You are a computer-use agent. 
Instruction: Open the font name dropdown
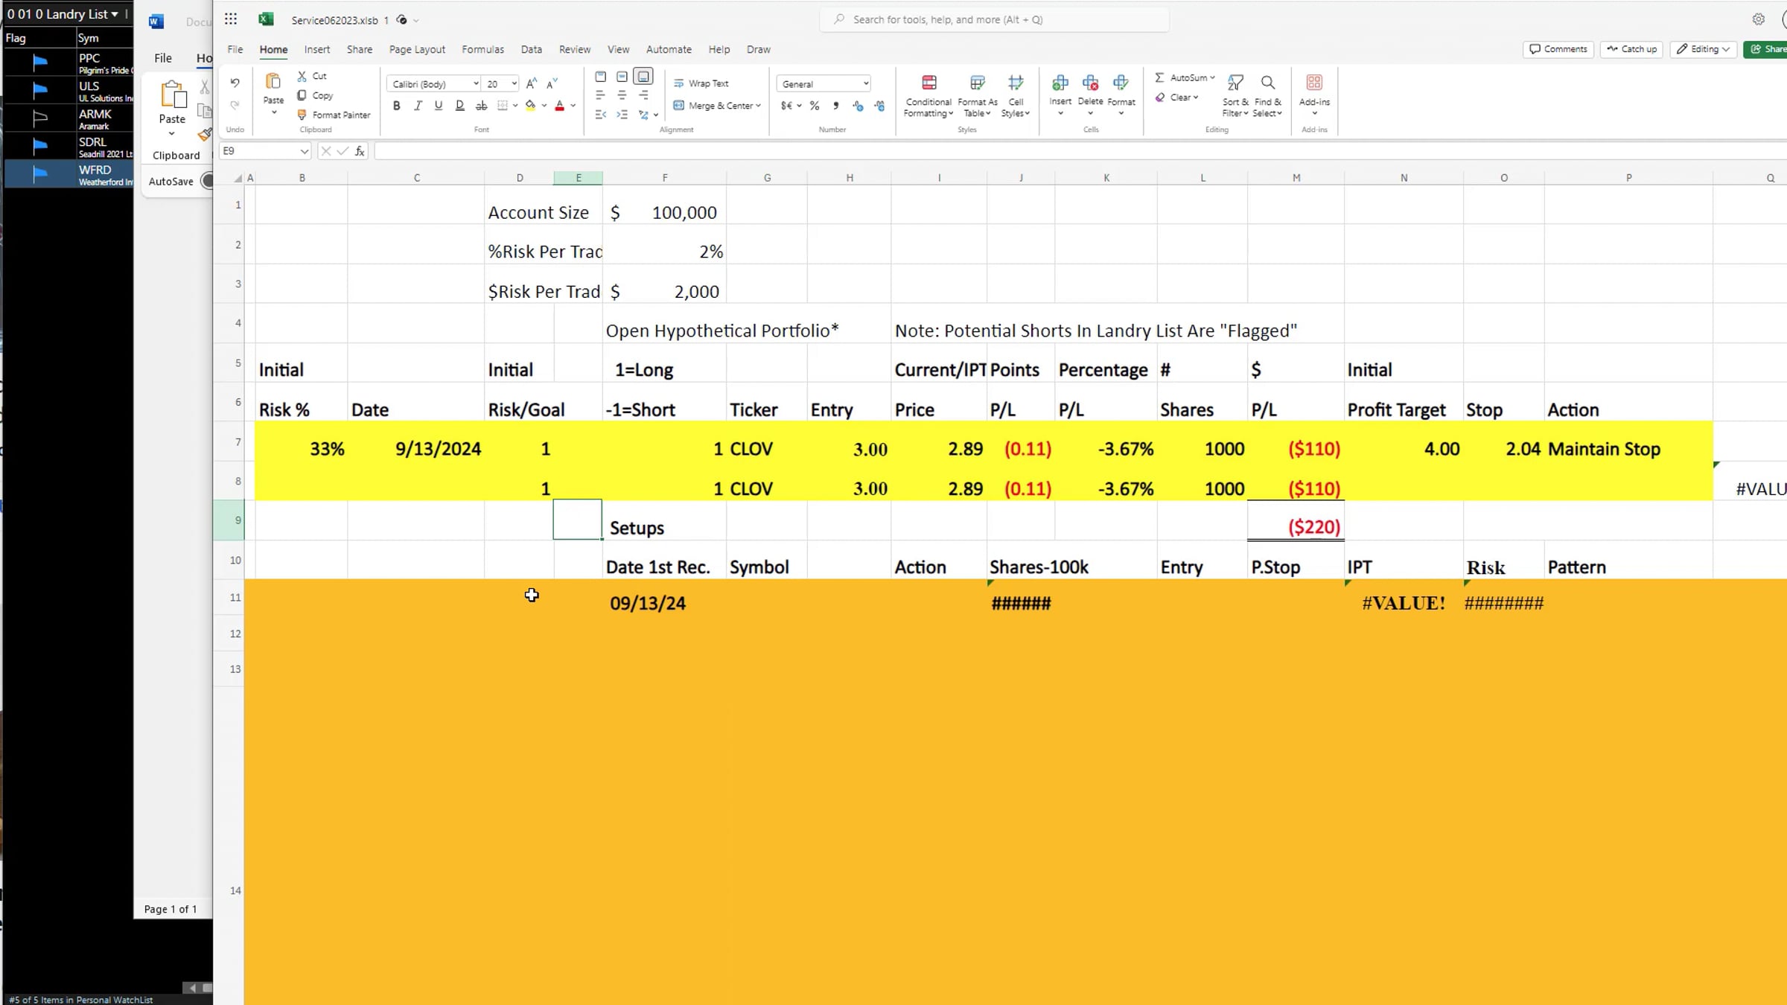pos(476,83)
